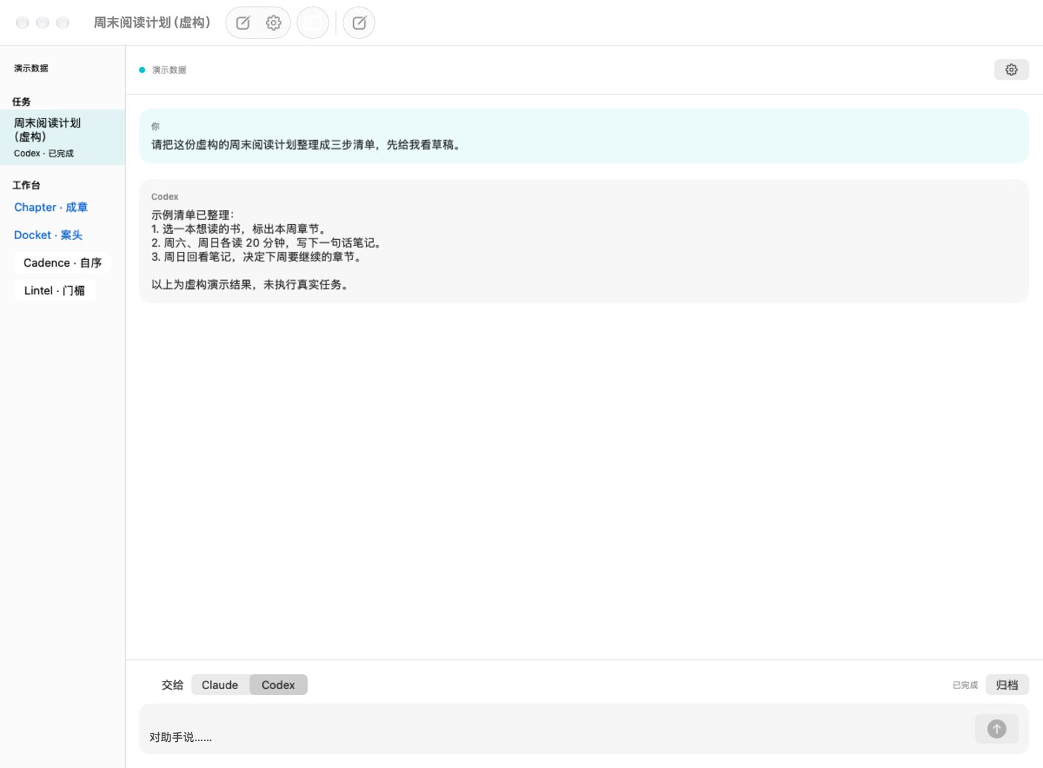
Task: Click the user message starting 请把这份虚构的
Action: [308, 145]
